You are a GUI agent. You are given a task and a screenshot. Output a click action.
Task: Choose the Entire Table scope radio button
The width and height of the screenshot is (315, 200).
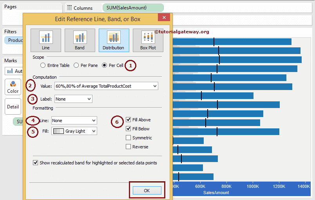pos(43,65)
